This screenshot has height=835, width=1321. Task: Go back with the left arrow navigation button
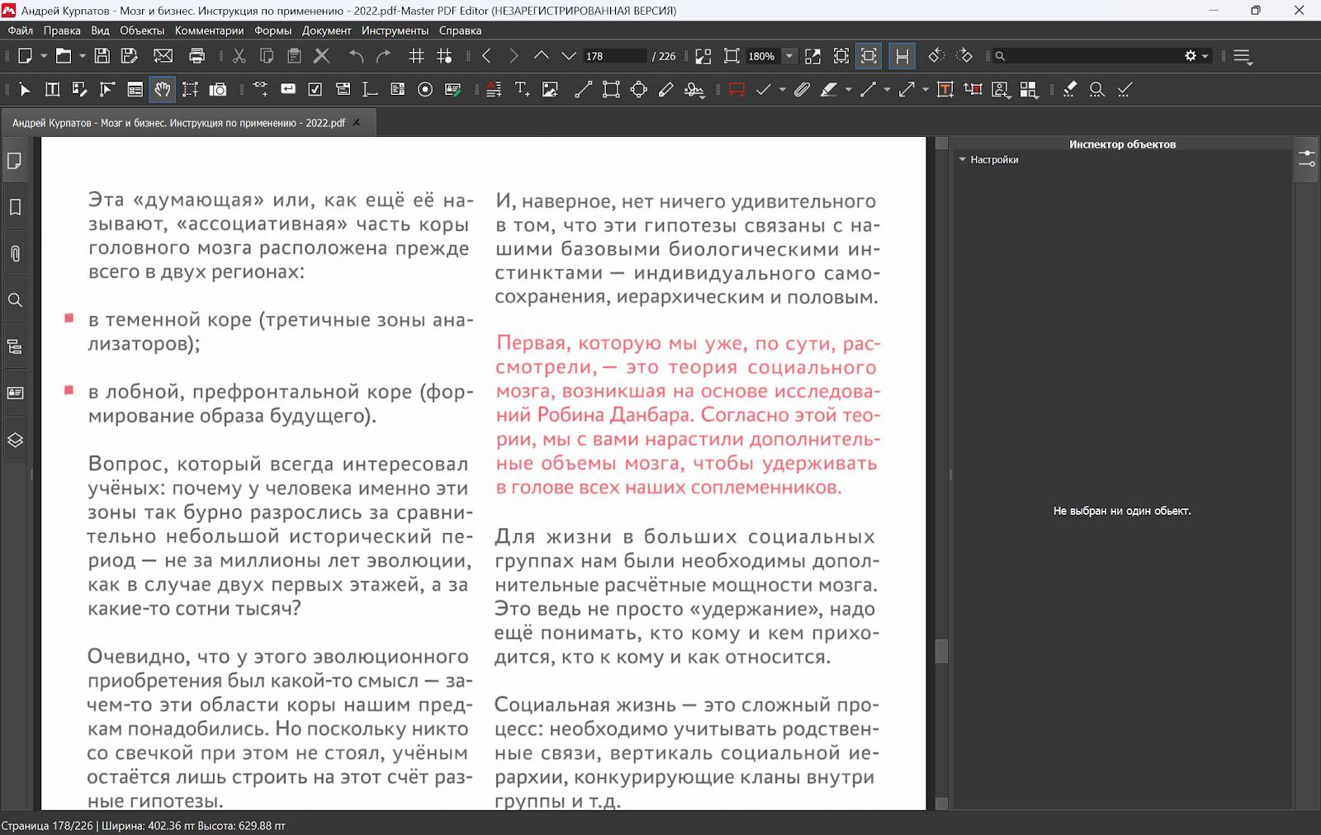[x=486, y=56]
